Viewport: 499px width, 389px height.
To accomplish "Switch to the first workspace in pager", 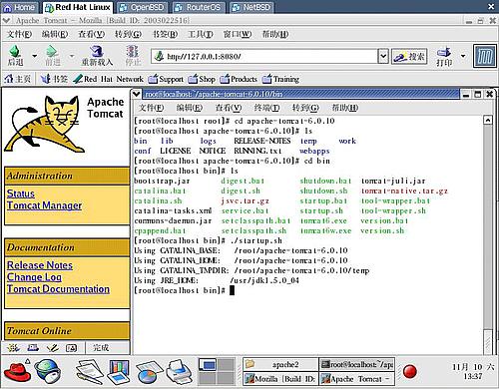I will (x=208, y=365).
